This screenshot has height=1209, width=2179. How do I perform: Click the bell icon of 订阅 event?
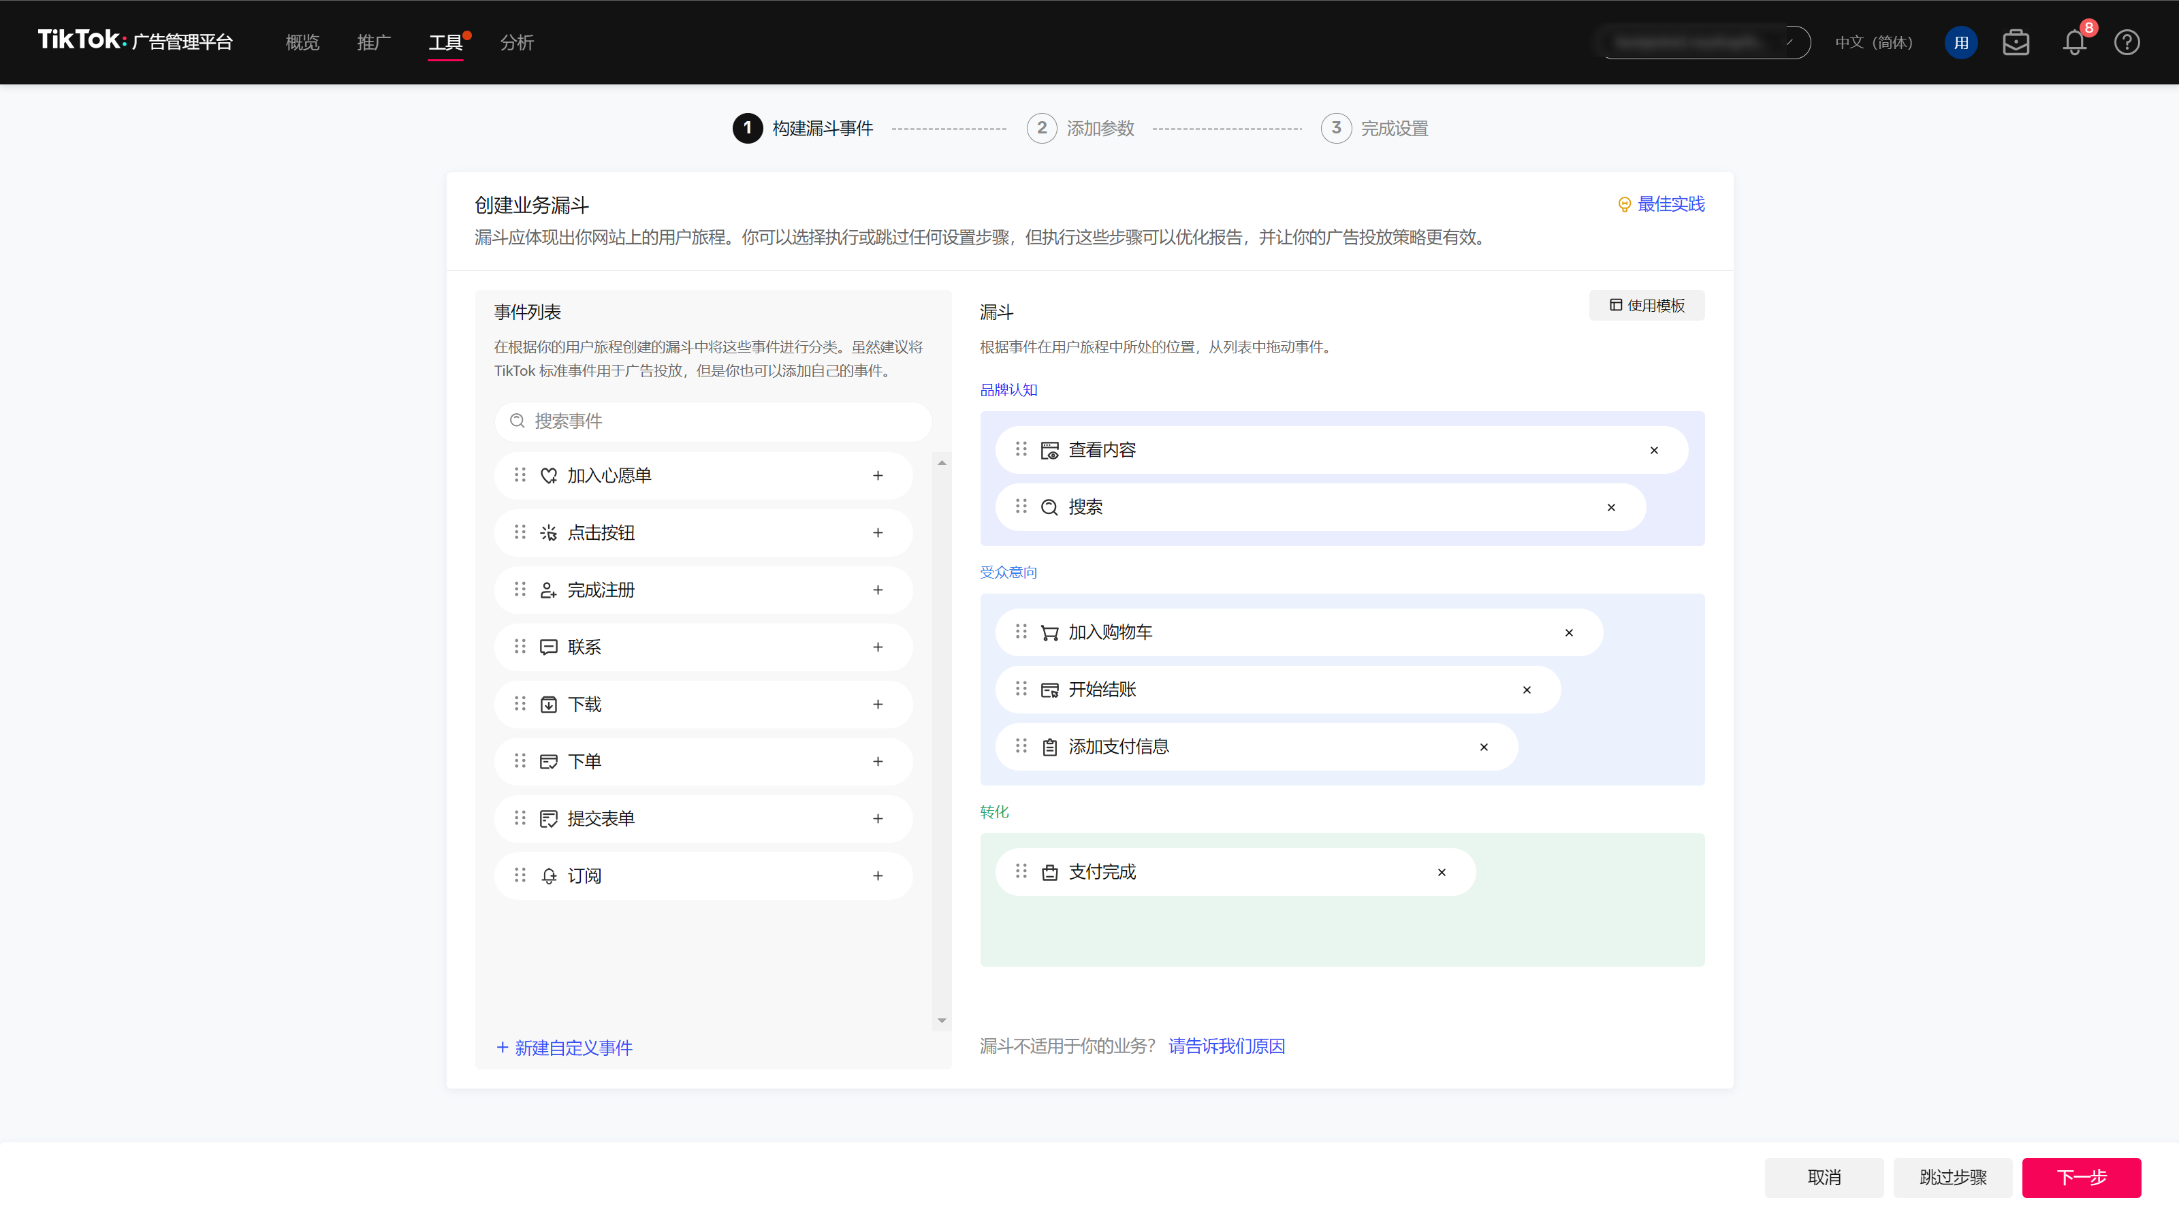pos(549,876)
